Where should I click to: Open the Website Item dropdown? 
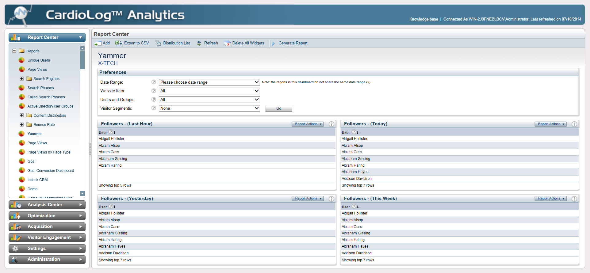click(209, 91)
